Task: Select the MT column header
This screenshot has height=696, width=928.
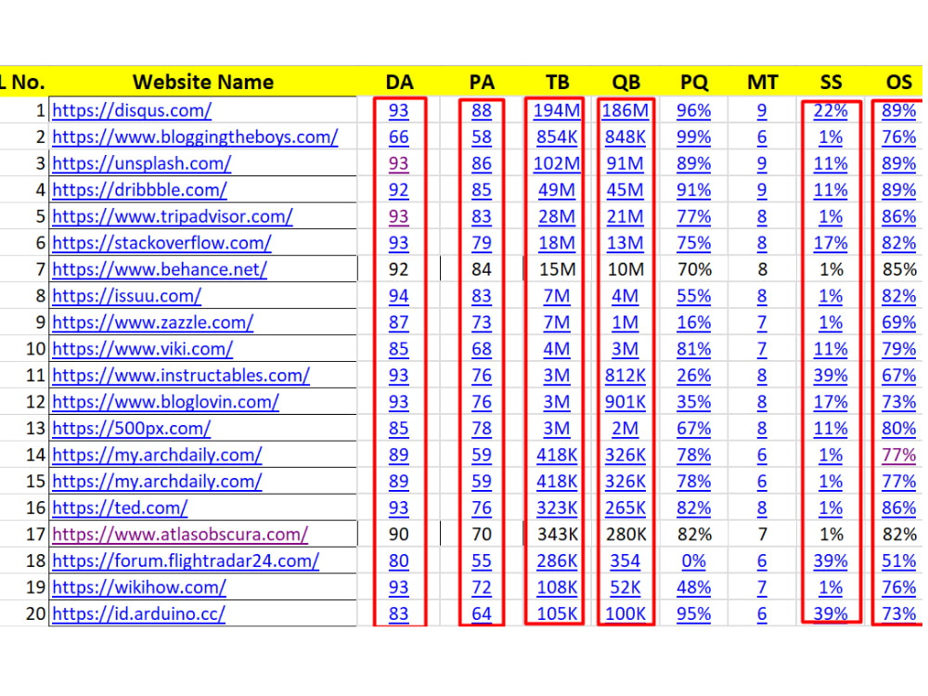Action: [762, 82]
